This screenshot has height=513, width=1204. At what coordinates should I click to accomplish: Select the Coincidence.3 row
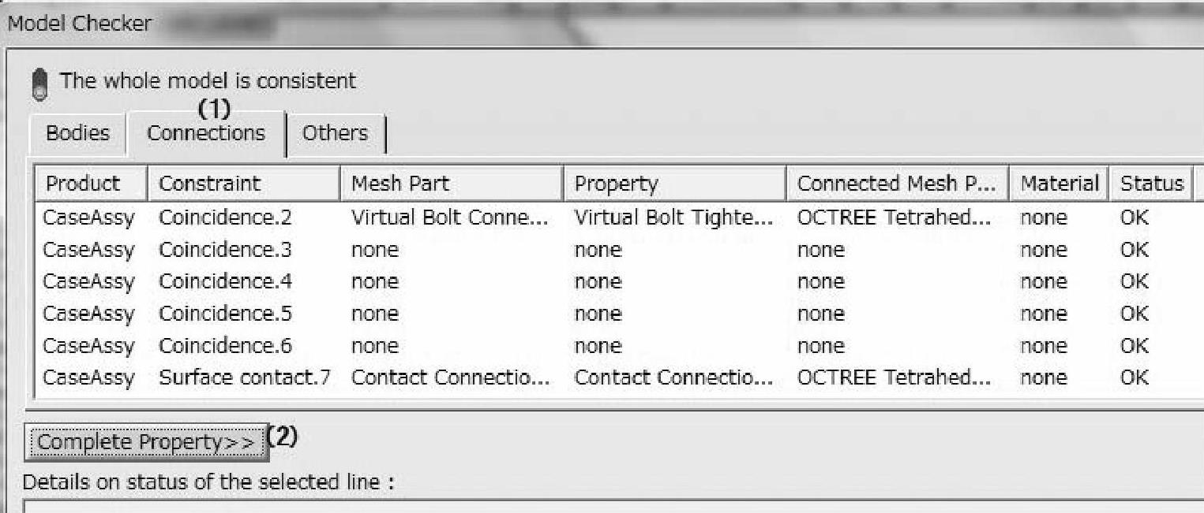(225, 251)
